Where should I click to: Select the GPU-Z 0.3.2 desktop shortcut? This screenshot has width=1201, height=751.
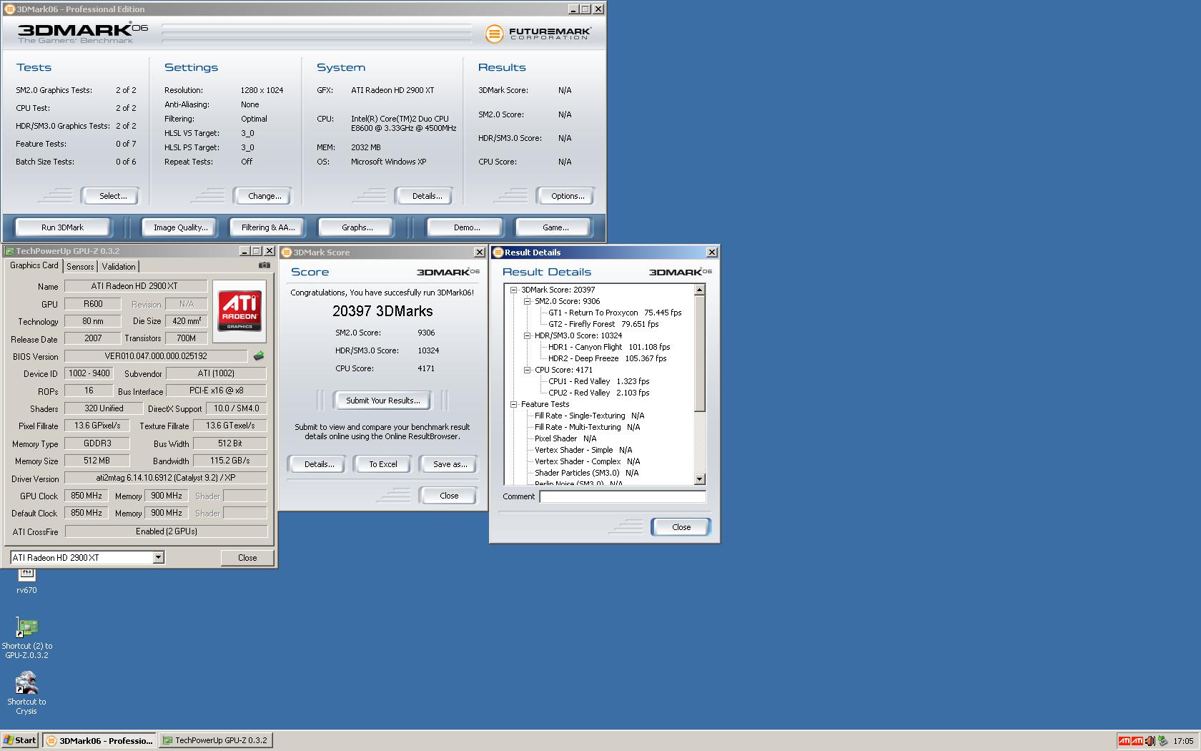pyautogui.click(x=27, y=638)
